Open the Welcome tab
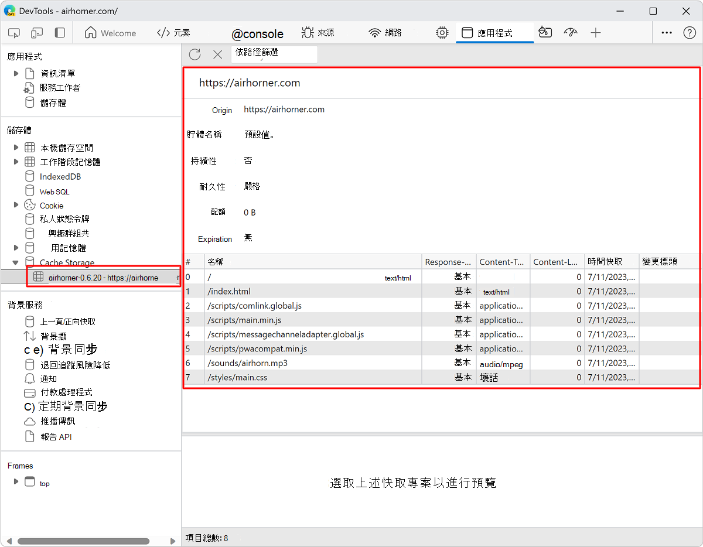 point(110,33)
